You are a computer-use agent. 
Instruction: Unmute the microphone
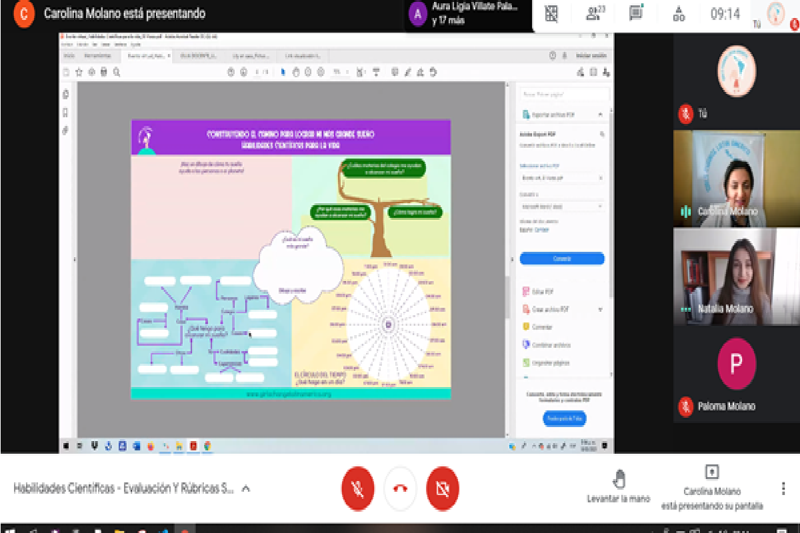tap(358, 488)
